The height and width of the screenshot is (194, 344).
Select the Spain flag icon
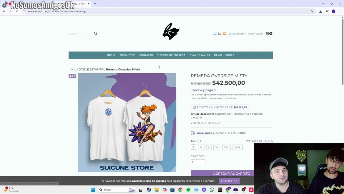pos(224,34)
